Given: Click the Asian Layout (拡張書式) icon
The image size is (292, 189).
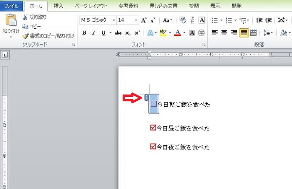Looking at the screenshot, I should click(x=281, y=20).
